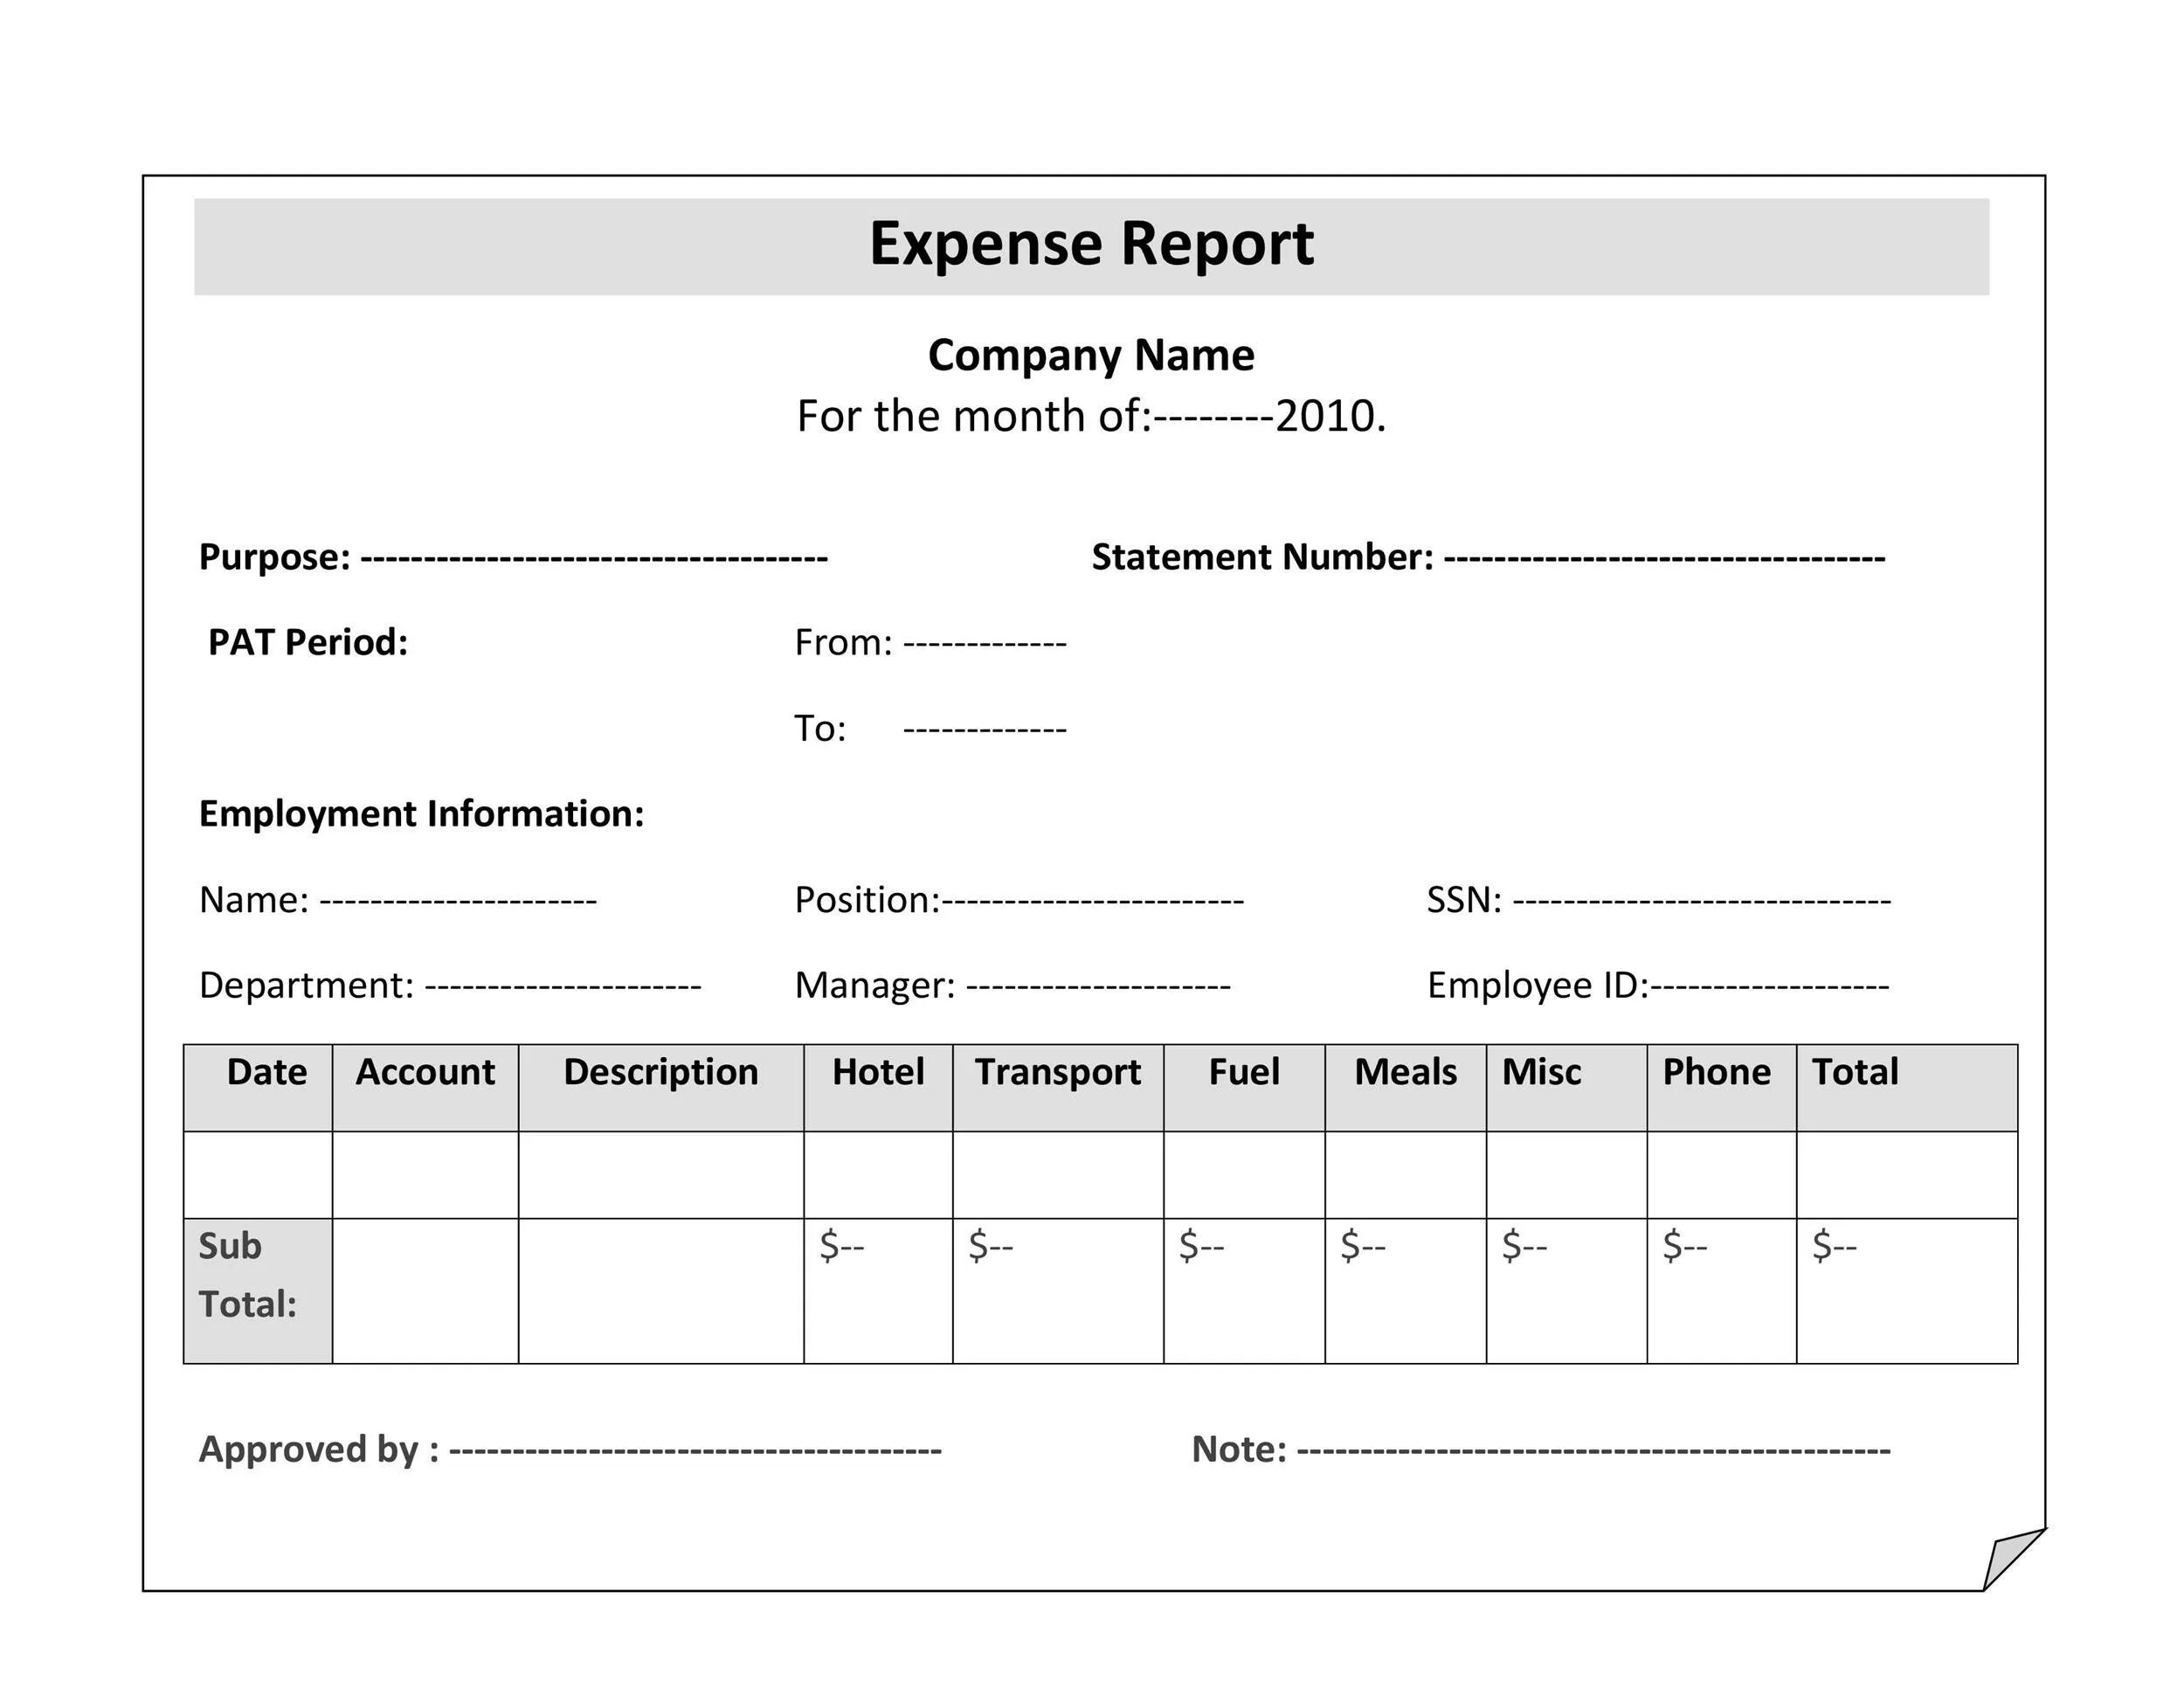Click the Statement Number blank line
2184x1688 pixels.
1663,558
